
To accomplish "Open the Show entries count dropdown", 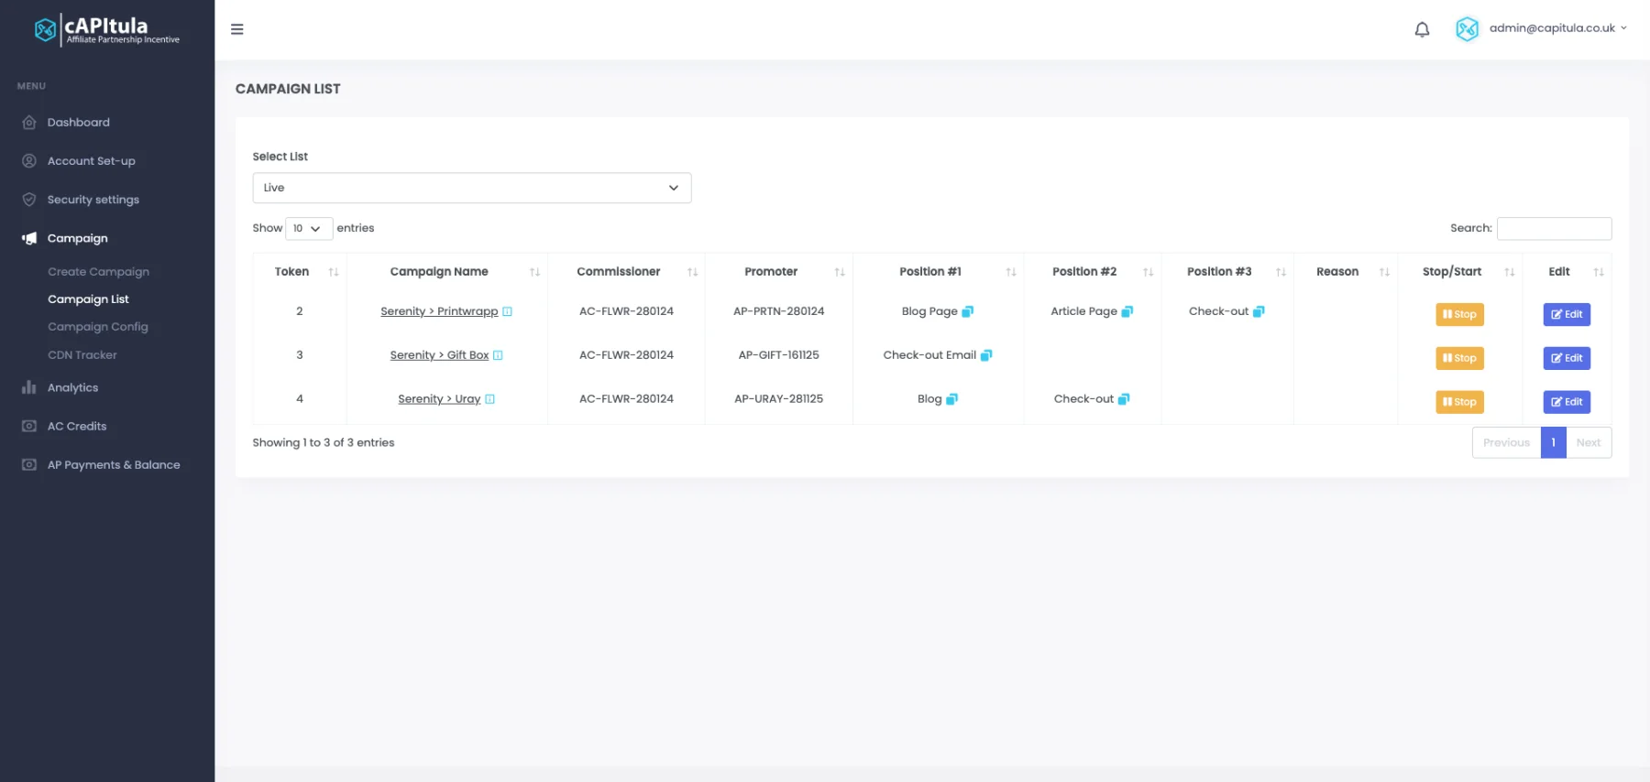I will (x=308, y=228).
